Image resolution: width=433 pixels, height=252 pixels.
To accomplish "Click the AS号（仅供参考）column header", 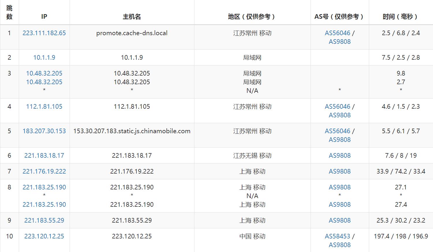I will tap(340, 17).
